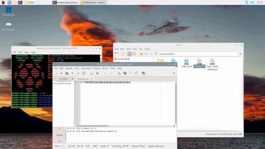This screenshot has height=149, width=265.
Task: Click the editor's horizontal scrollbar
Action: [x=92, y=126]
